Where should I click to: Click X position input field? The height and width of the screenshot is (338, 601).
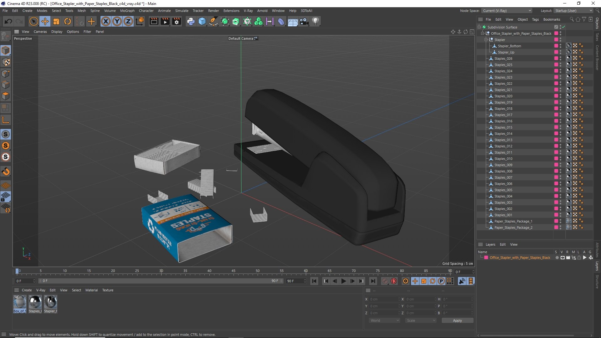click(x=384, y=299)
